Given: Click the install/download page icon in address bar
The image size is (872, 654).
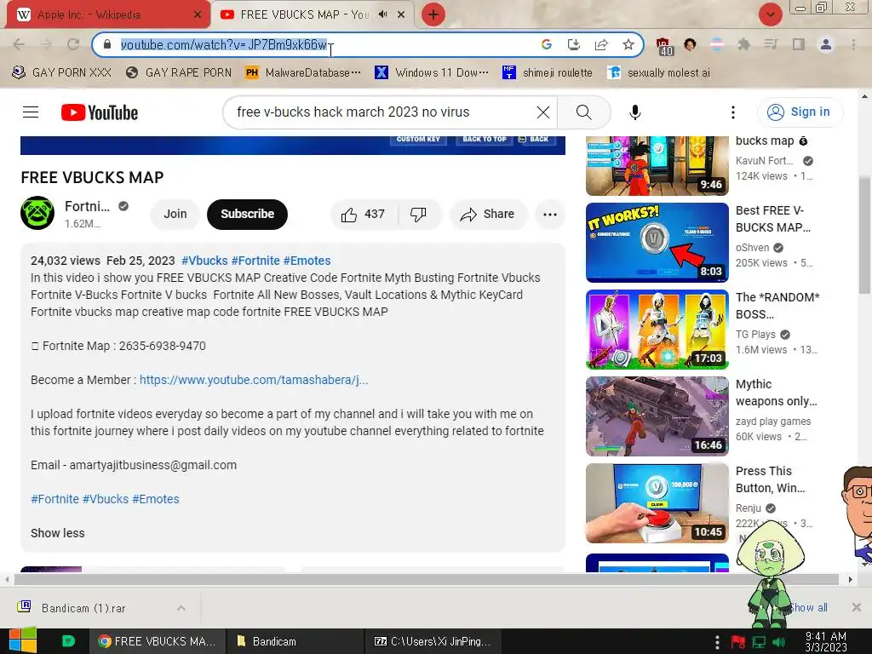Looking at the screenshot, I should click(573, 44).
